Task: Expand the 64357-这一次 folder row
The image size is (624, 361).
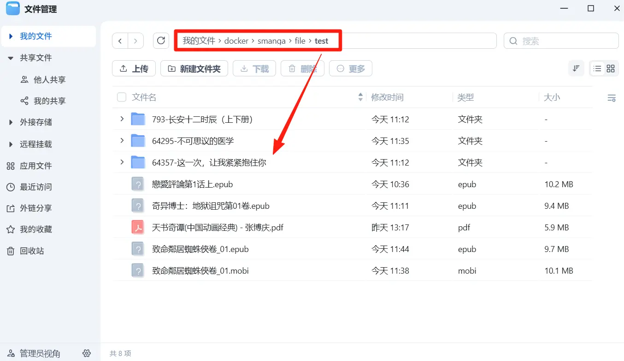Action: pyautogui.click(x=122, y=162)
